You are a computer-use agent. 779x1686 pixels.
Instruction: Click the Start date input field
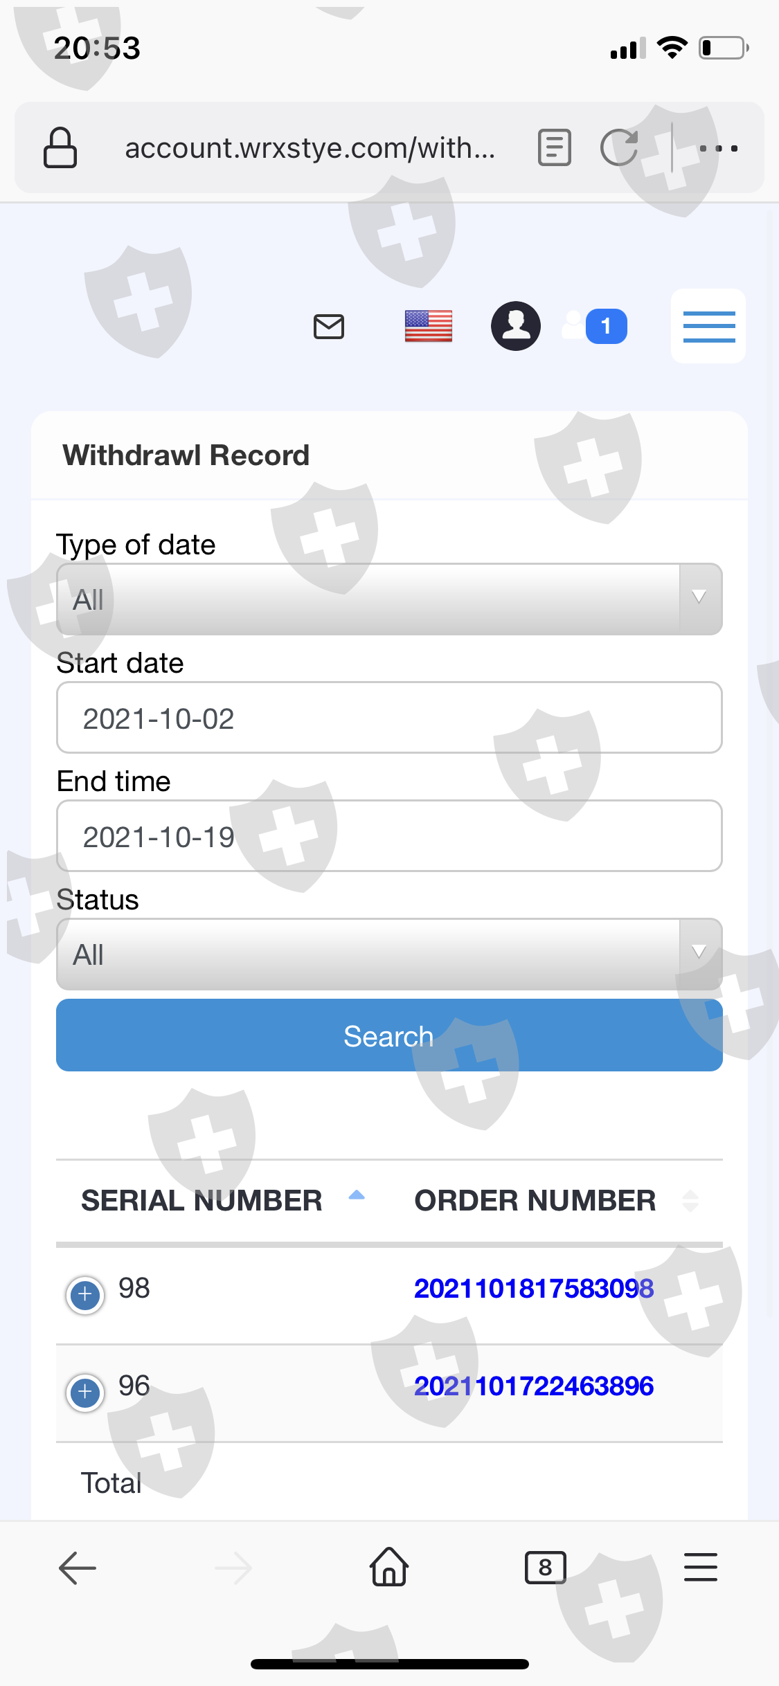389,718
